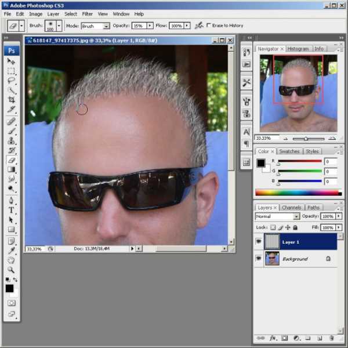Select the Lasso tool
This screenshot has width=348, height=348.
(x=11, y=81)
